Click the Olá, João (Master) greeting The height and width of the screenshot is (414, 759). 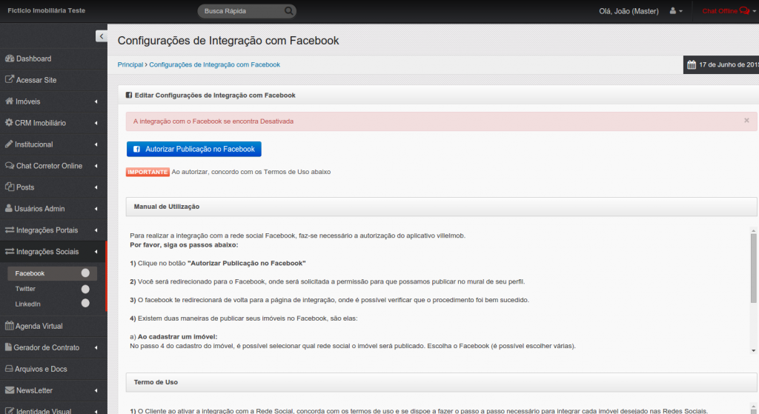pos(629,10)
